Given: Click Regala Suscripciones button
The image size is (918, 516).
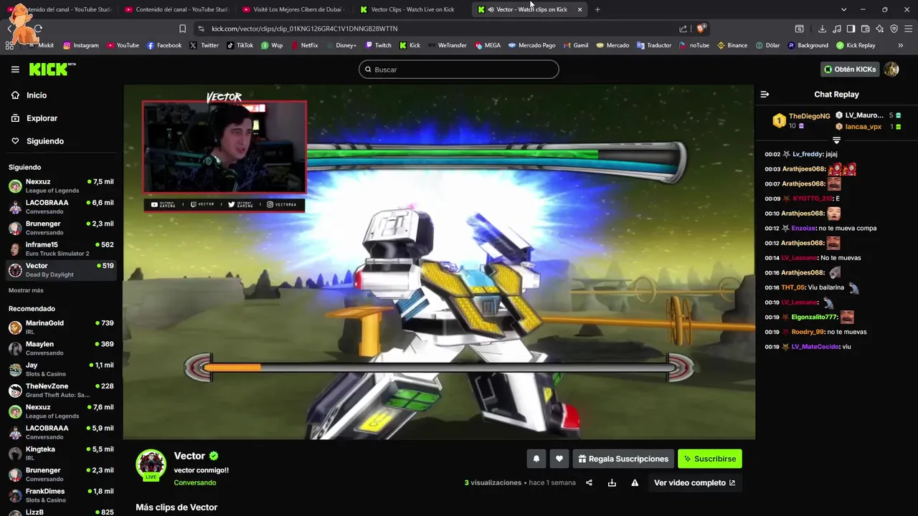Looking at the screenshot, I should pos(623,459).
